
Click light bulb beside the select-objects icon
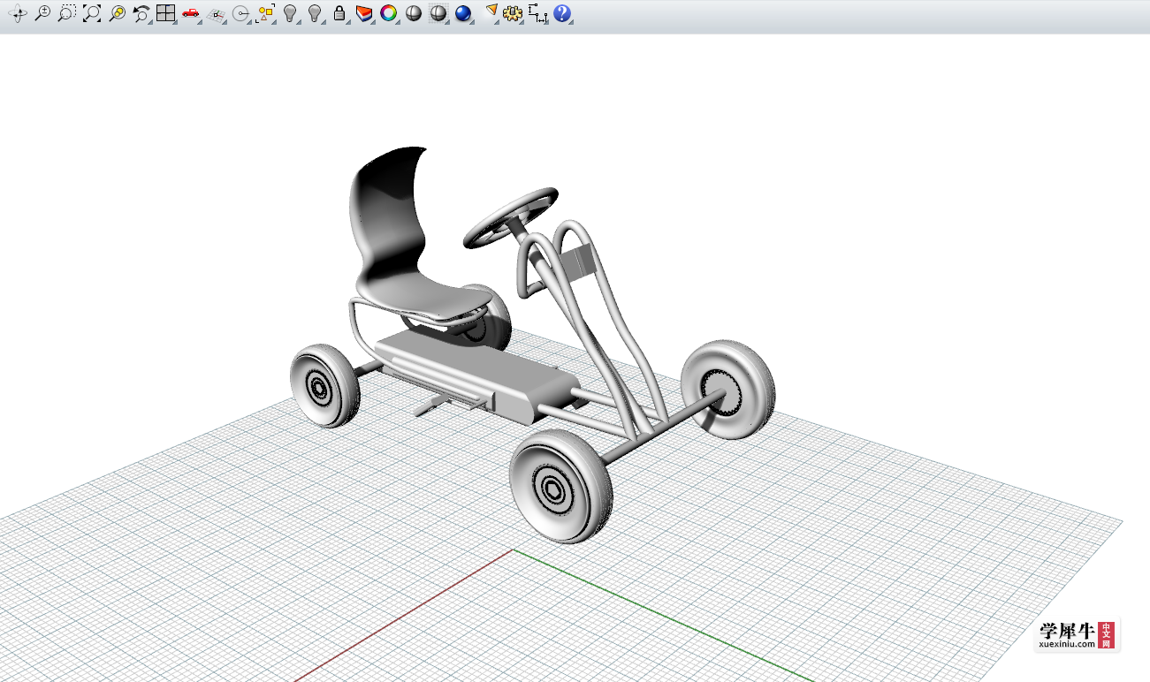[290, 13]
